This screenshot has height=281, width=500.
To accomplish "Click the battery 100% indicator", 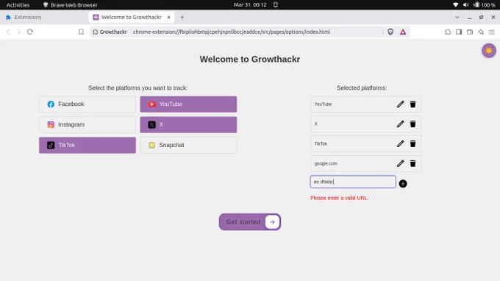I will point(484,5).
